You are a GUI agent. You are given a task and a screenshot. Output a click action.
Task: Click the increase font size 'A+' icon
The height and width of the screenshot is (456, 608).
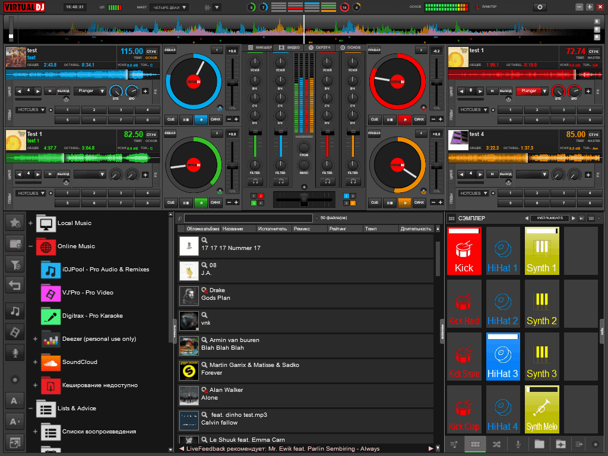(x=15, y=422)
